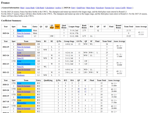Open Paris St-Germain link in 2016-17 season

tap(24, 109)
